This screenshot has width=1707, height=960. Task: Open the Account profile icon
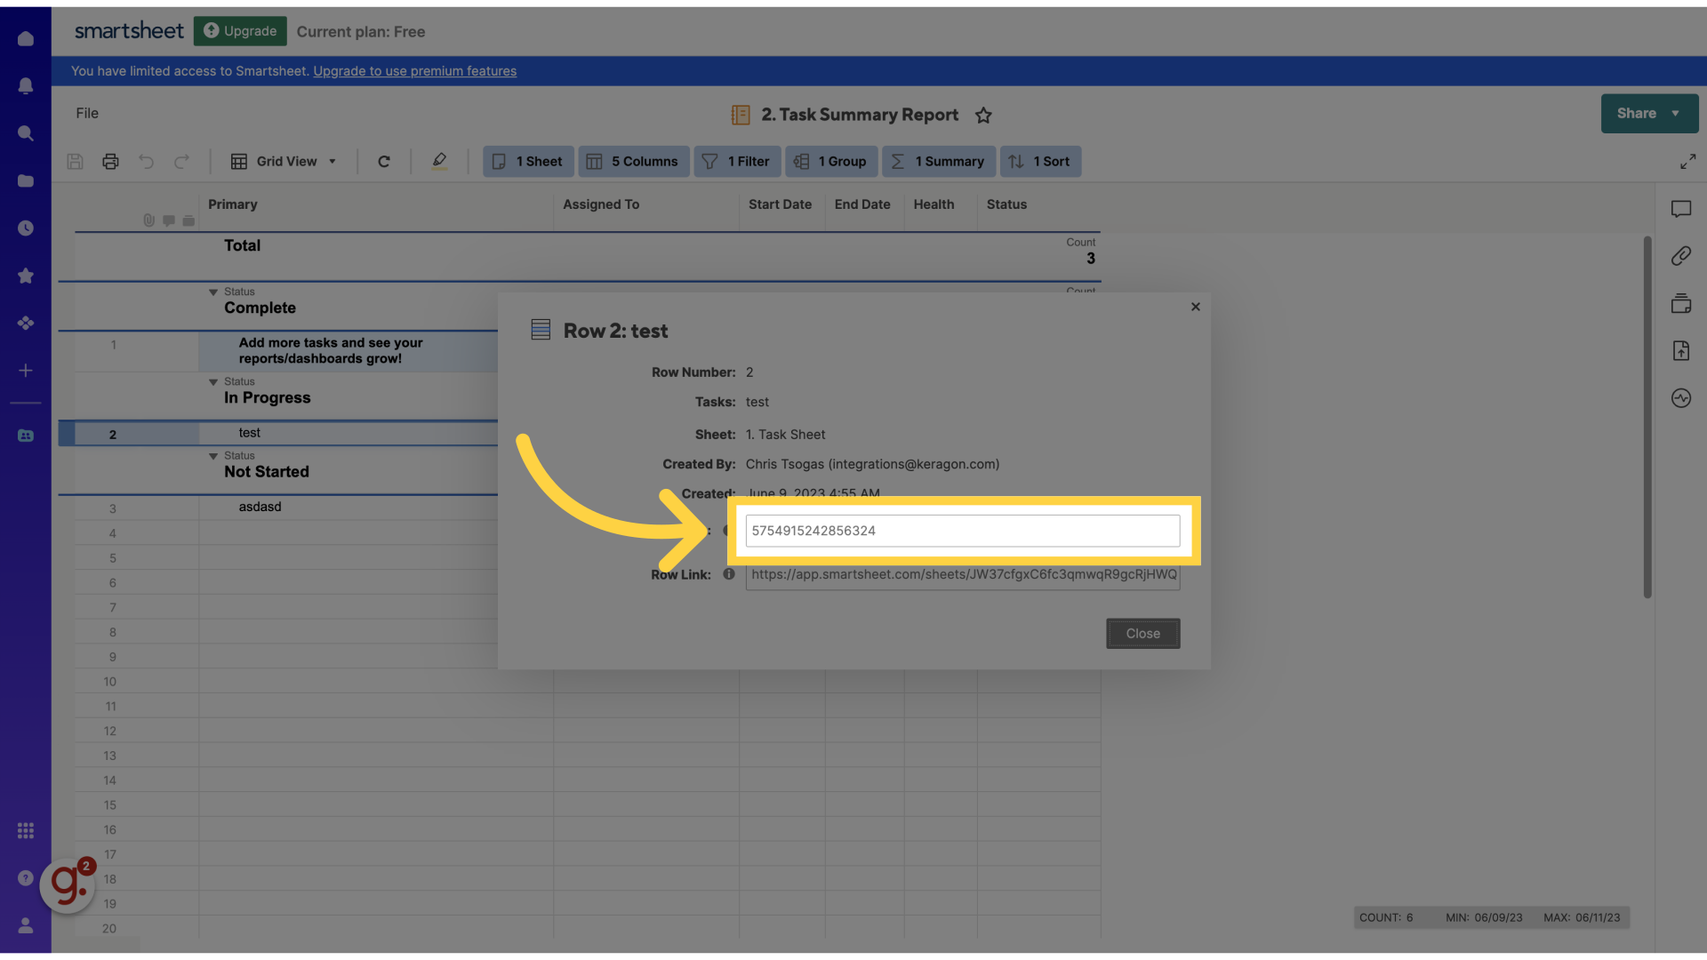click(x=26, y=925)
